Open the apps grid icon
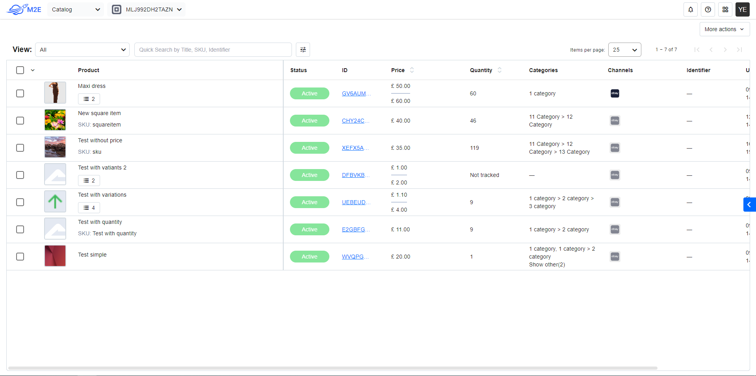 click(x=725, y=9)
